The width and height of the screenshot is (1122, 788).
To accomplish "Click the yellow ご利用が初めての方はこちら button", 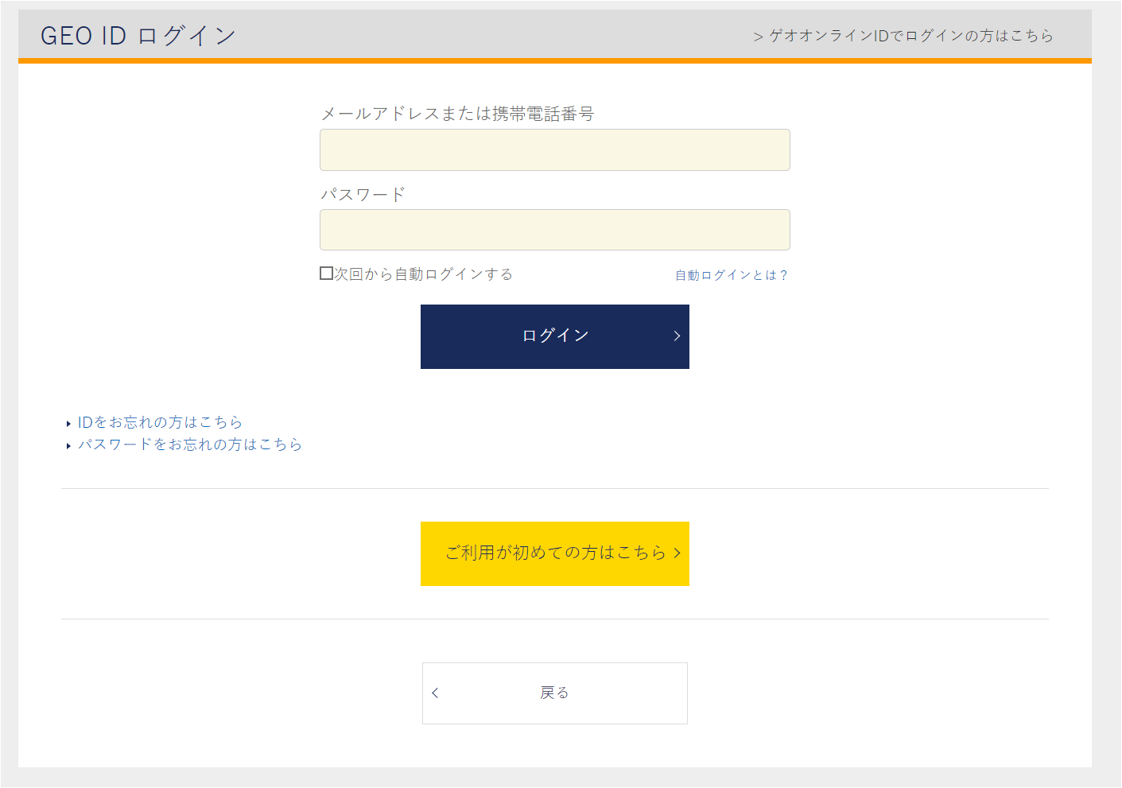I will 554,553.
